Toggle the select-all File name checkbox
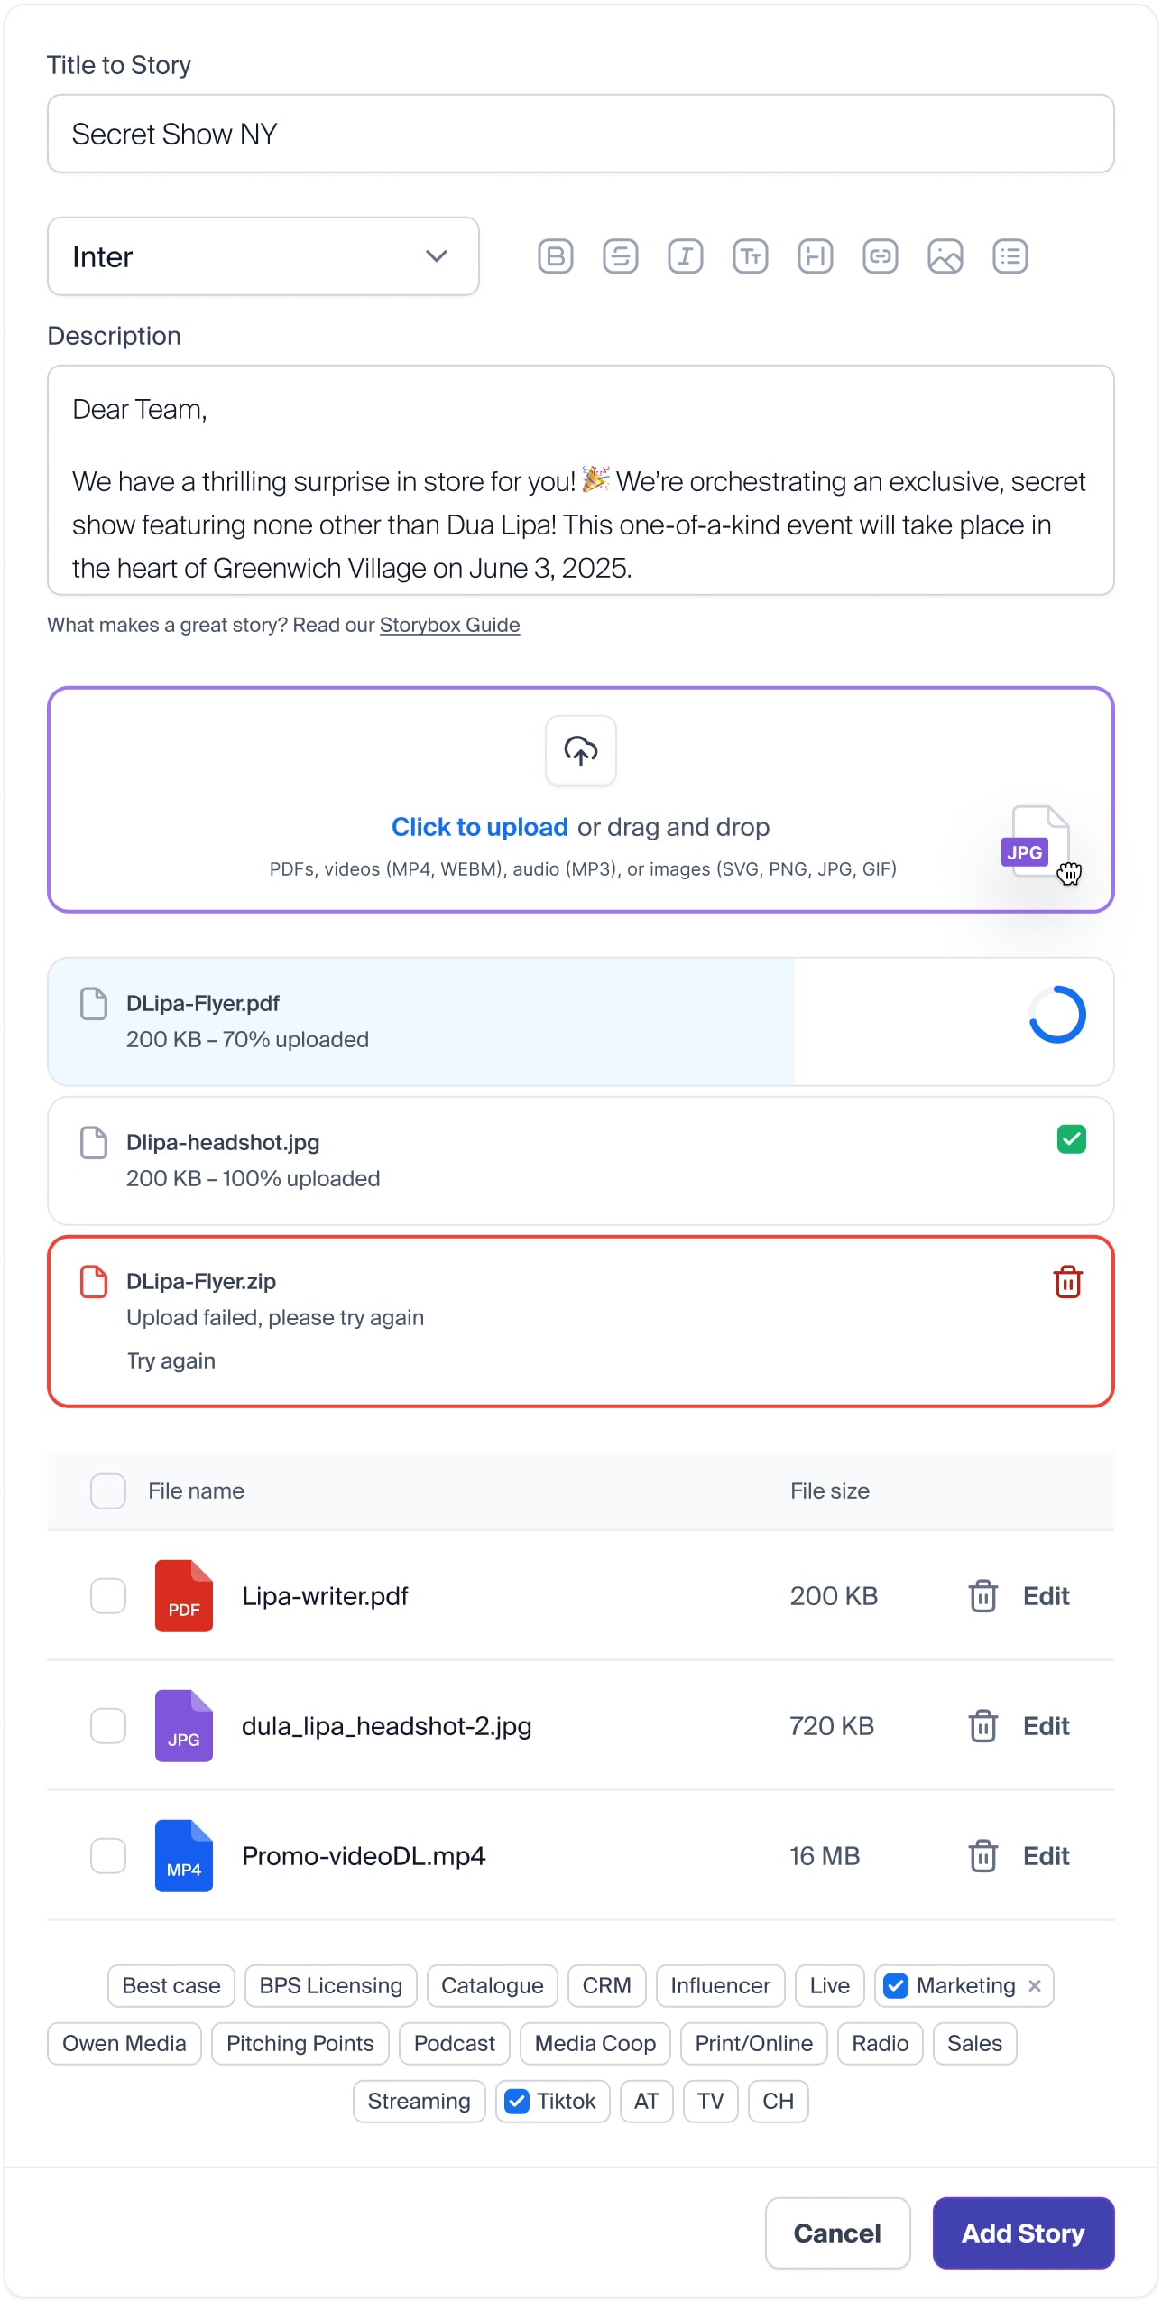This screenshot has height=2303, width=1162. tap(108, 1491)
